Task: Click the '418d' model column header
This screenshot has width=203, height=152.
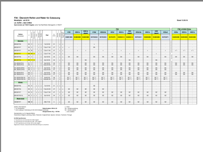Action: tap(94, 32)
